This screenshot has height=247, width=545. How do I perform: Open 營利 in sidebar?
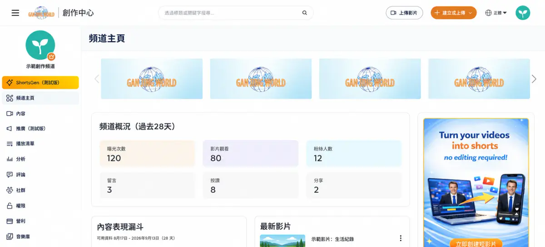40,221
